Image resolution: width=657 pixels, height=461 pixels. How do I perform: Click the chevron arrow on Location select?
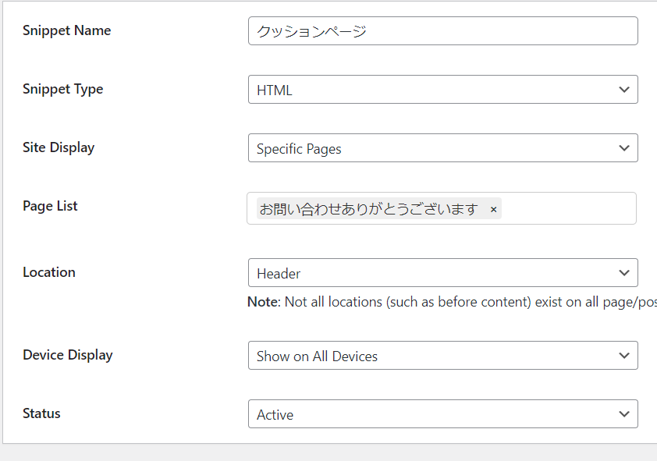tap(623, 273)
